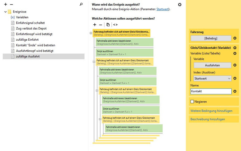Collapse the Ereignisse folder
The width and height of the screenshot is (241, 151).
tap(5, 12)
